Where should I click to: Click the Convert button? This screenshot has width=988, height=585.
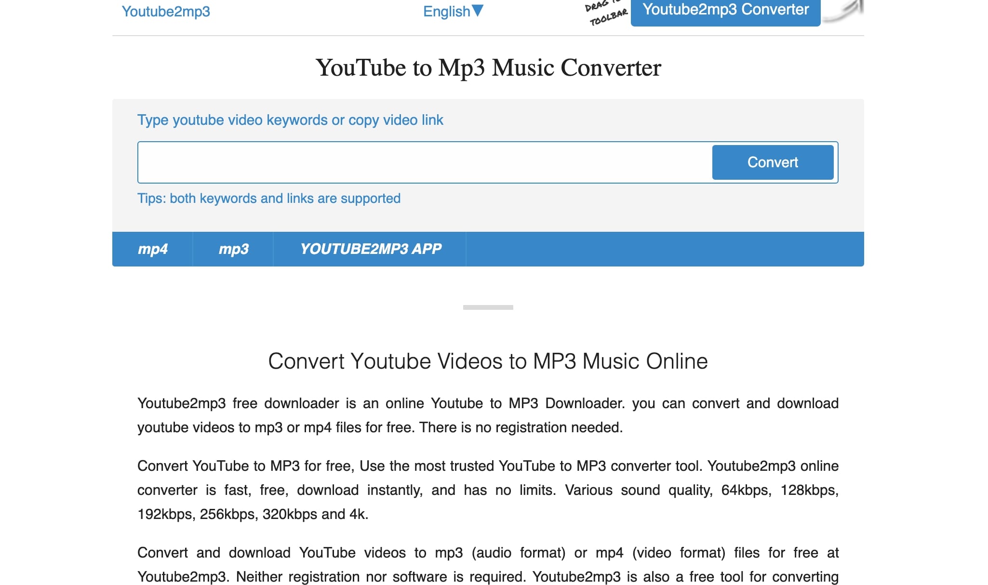tap(773, 162)
